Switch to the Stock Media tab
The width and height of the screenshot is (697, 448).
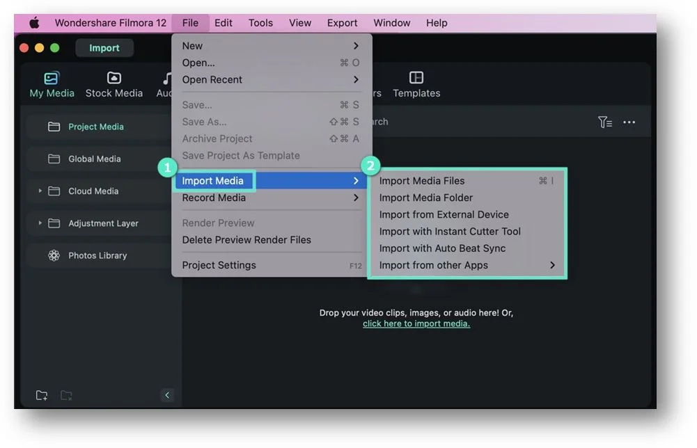coord(113,85)
